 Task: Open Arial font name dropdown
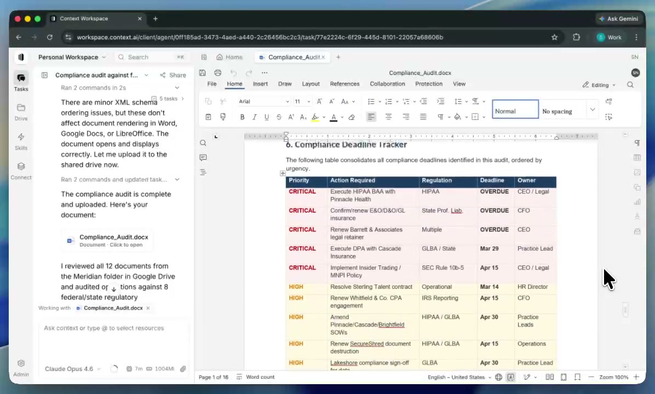click(x=288, y=102)
